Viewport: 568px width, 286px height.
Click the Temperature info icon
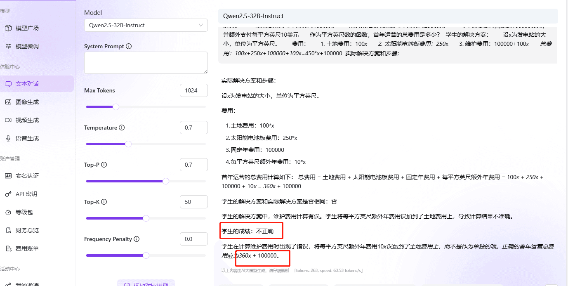122,128
